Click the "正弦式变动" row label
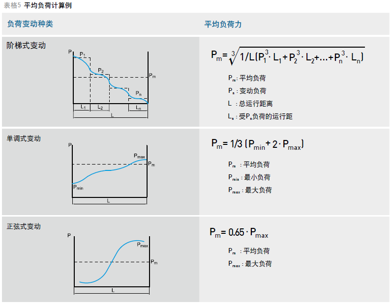The image size is (392, 304). click(24, 226)
